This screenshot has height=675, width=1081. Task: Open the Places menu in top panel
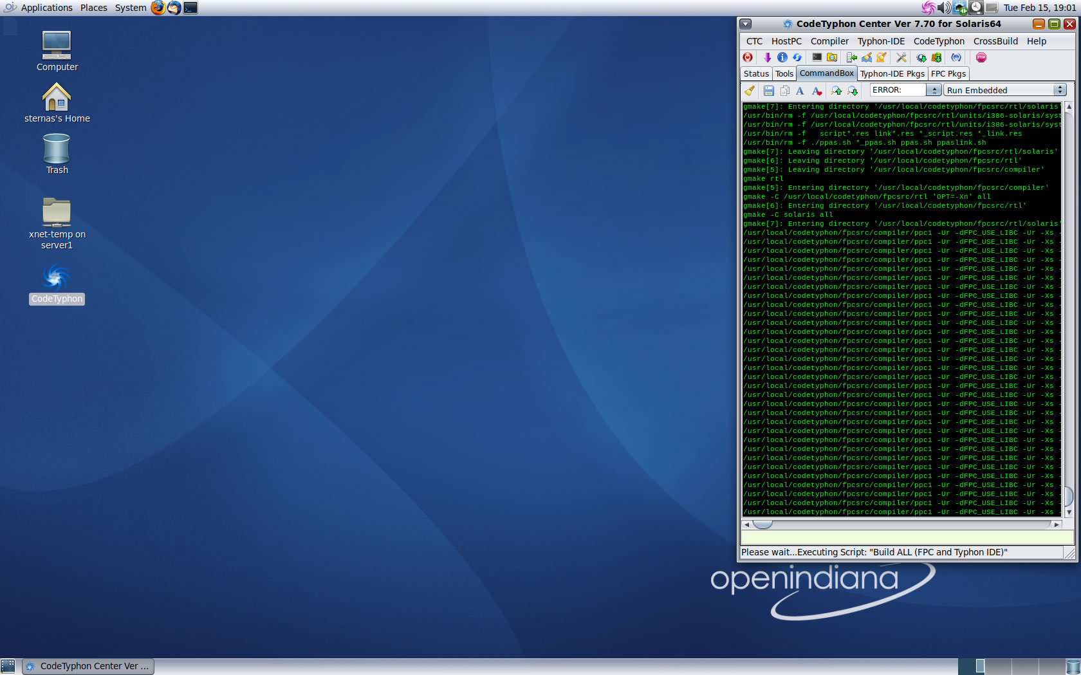pos(93,8)
